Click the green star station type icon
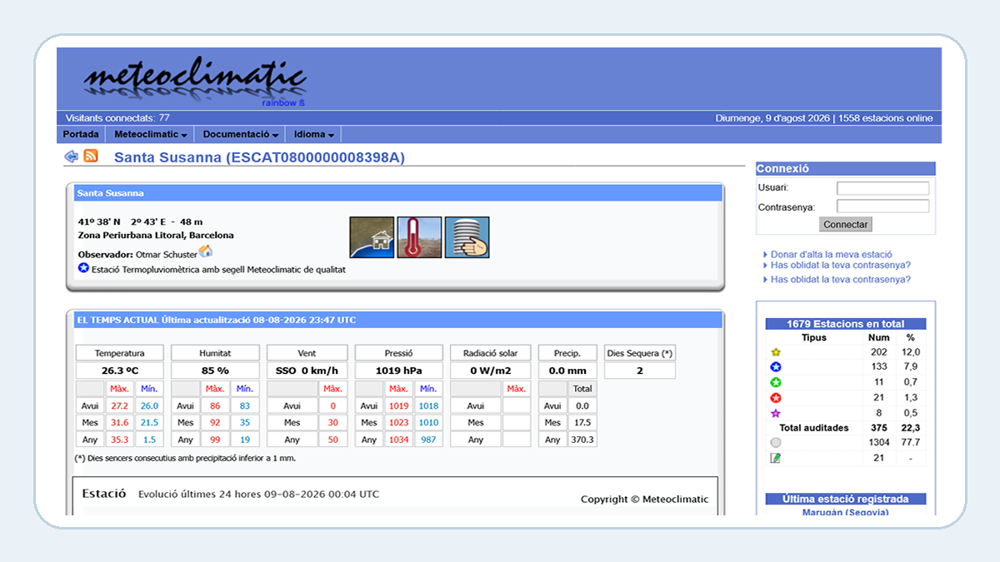Viewport: 1000px width, 562px height. (776, 382)
